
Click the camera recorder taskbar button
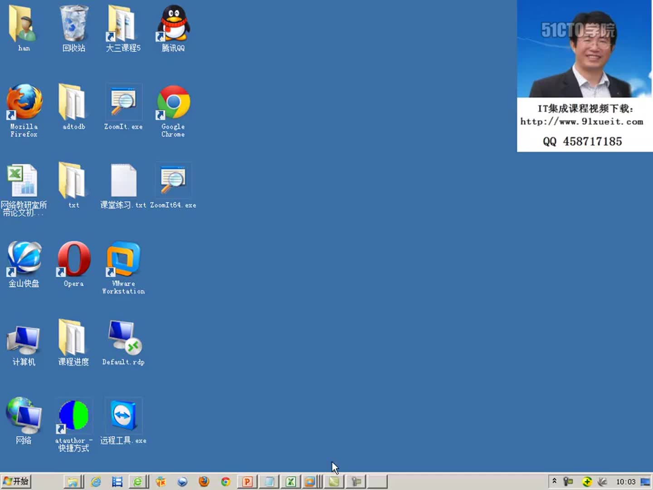pyautogui.click(x=356, y=481)
